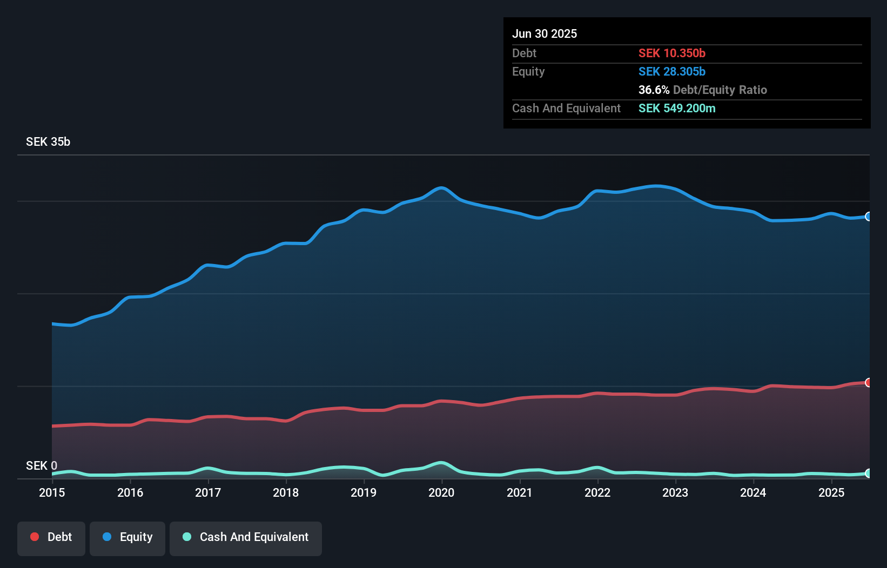Click the SEK 0 y-axis label
887x568 pixels.
[42, 465]
